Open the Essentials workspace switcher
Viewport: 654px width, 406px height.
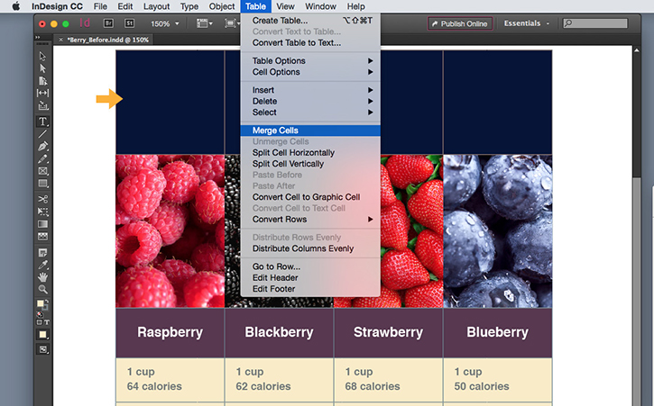click(527, 23)
